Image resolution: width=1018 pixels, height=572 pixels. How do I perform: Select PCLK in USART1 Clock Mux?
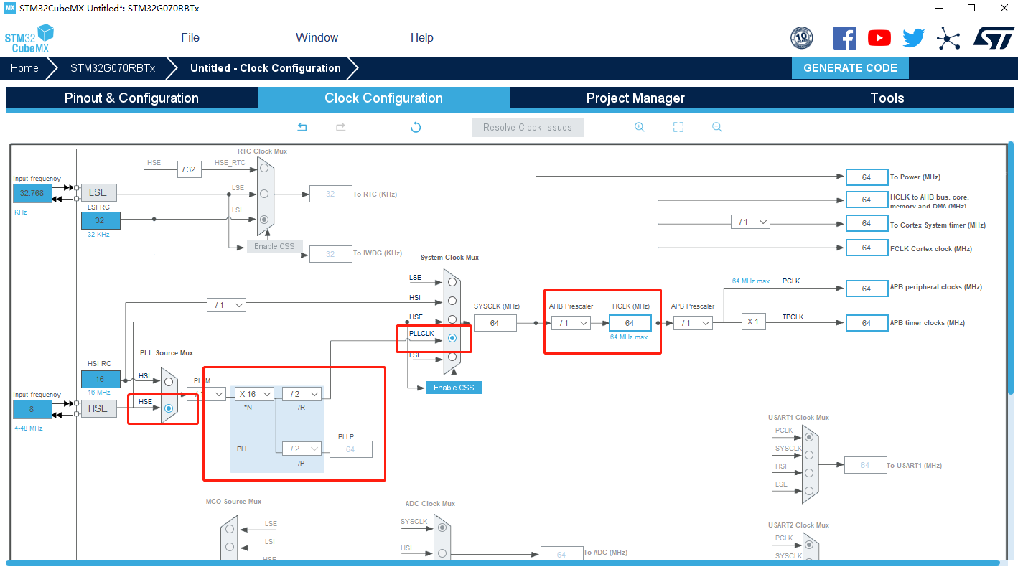click(x=809, y=436)
